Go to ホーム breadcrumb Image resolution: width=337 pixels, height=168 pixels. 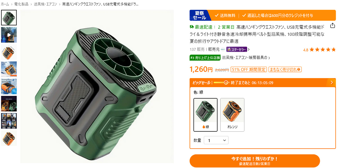tap(5, 4)
